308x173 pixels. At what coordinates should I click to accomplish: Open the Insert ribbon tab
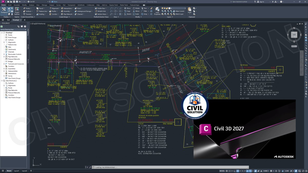(x=9, y=5)
